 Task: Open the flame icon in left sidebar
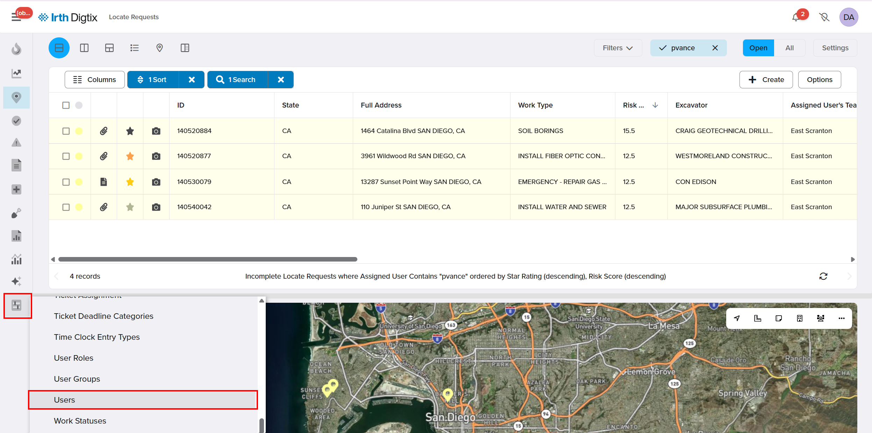click(x=16, y=49)
